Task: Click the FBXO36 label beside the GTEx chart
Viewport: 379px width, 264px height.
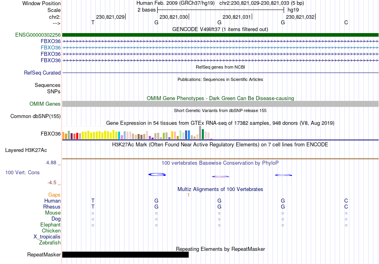Action: click(51, 134)
